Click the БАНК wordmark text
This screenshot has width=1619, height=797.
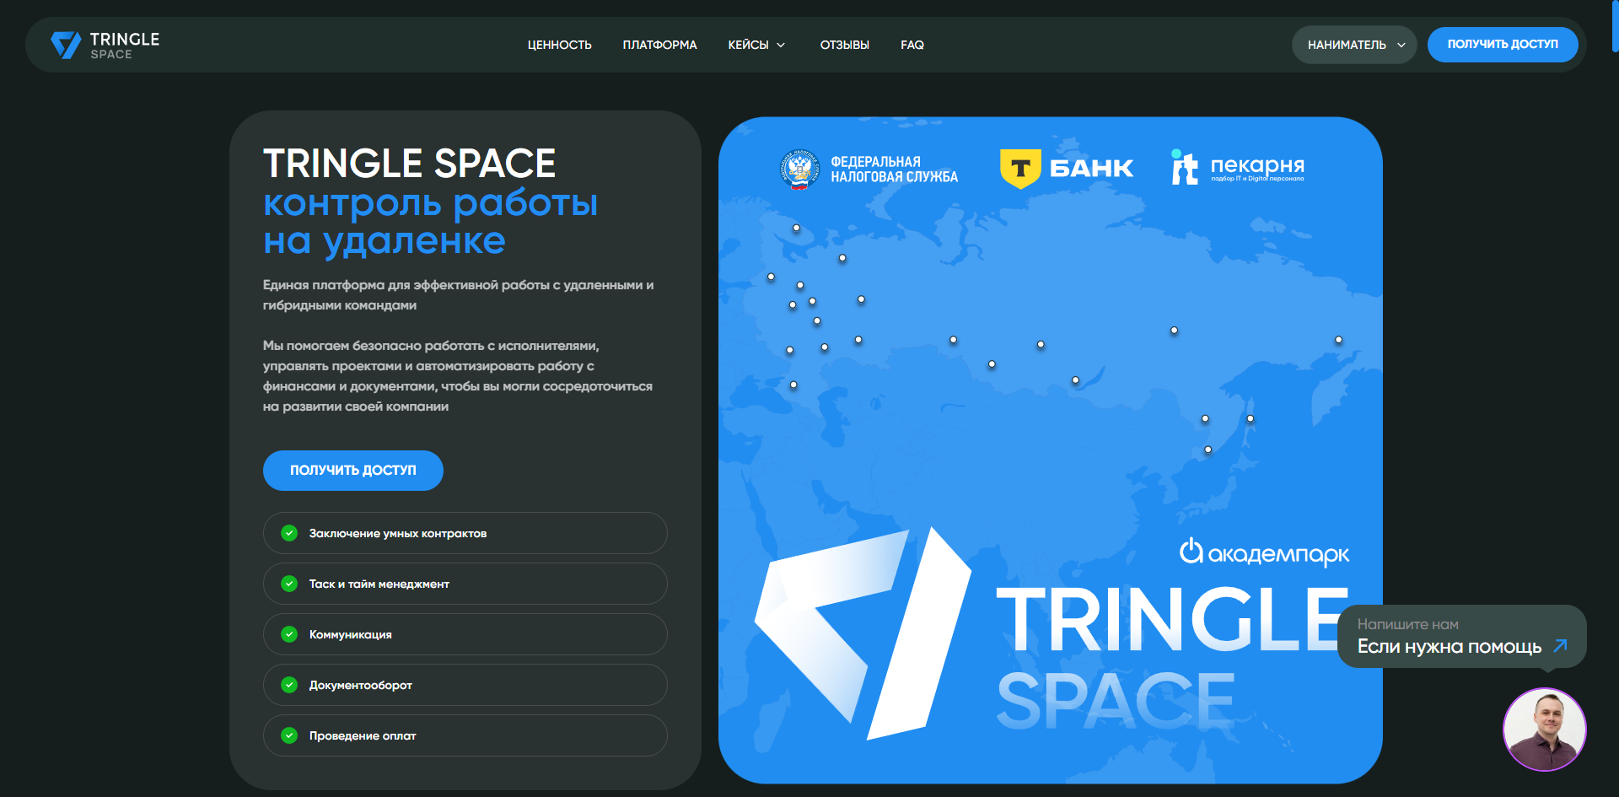[1092, 169]
